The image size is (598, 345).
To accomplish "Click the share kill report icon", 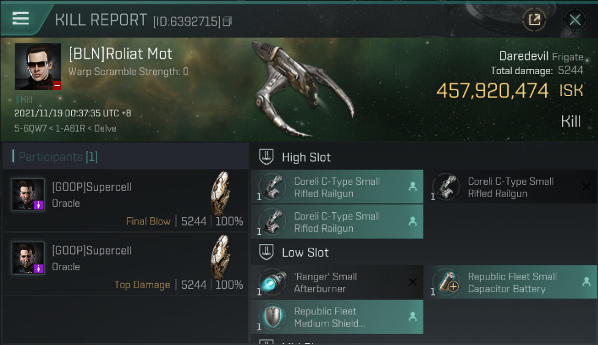I will tap(534, 20).
